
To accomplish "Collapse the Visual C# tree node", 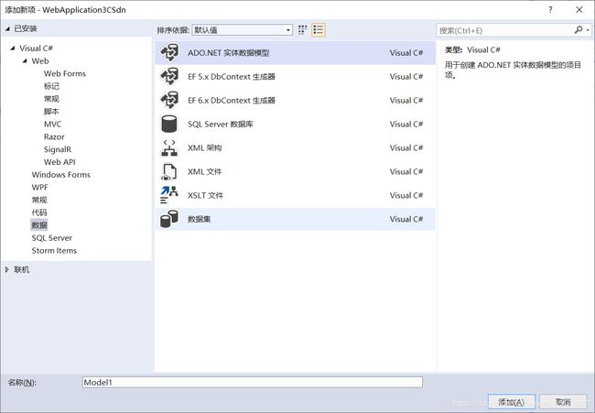I will coord(13,49).
